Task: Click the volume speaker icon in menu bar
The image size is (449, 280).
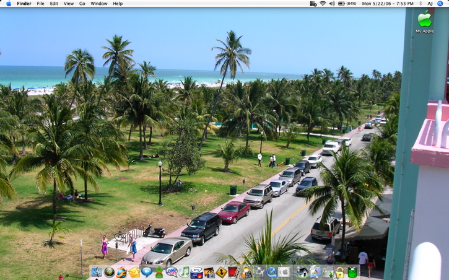Action: 332,4
